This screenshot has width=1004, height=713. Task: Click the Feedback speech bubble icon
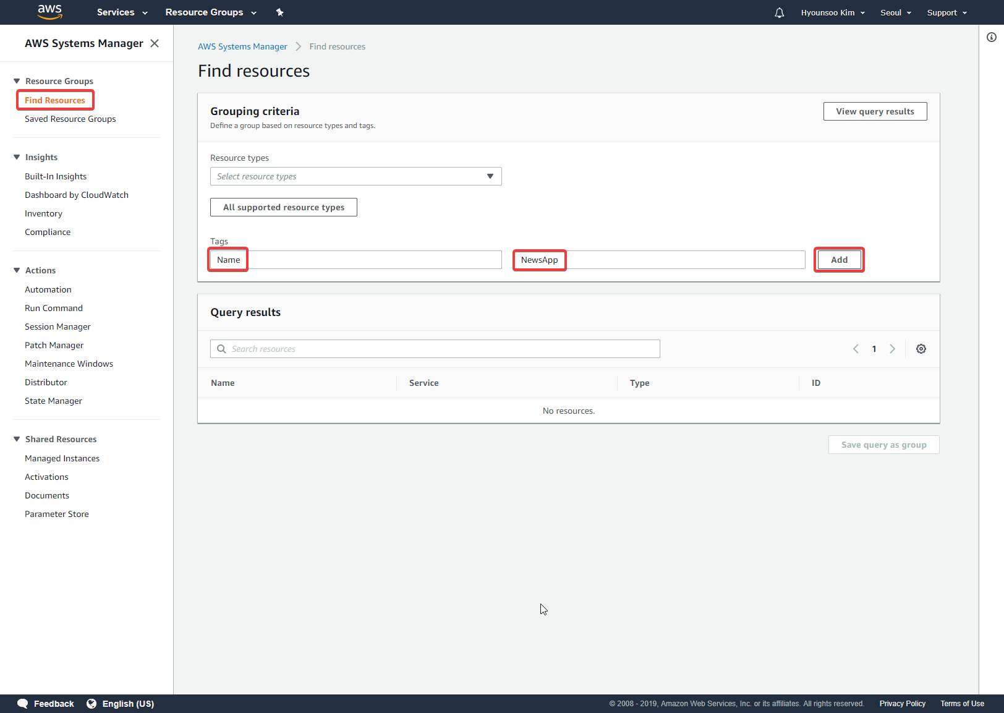click(x=23, y=704)
